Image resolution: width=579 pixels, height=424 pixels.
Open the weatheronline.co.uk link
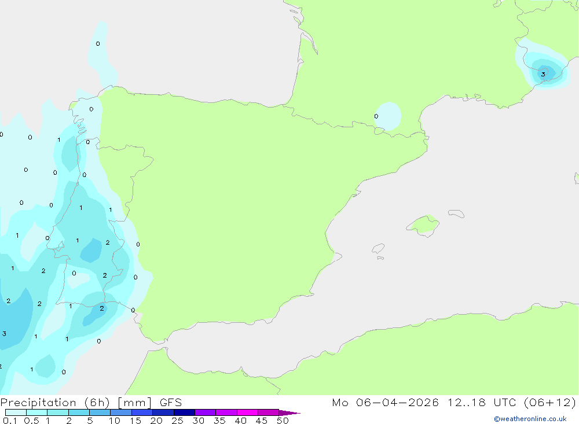pyautogui.click(x=530, y=419)
